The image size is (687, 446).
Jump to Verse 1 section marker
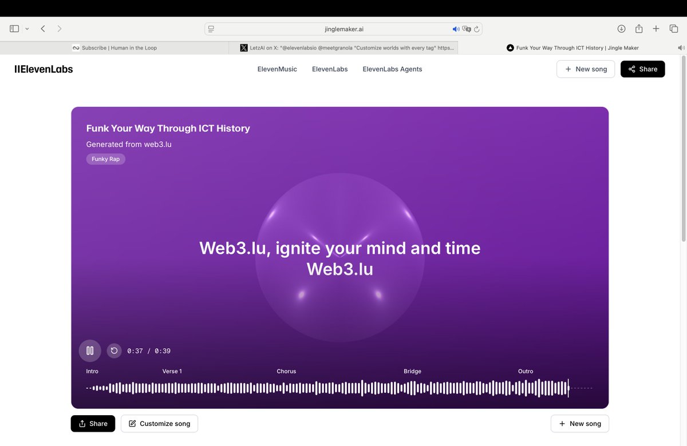point(172,372)
